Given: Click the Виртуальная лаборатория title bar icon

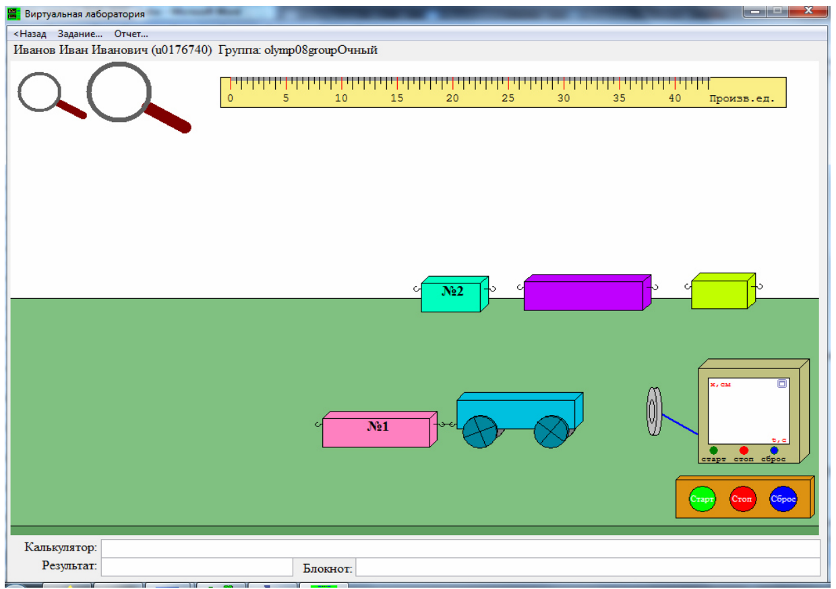Looking at the screenshot, I should [x=13, y=13].
